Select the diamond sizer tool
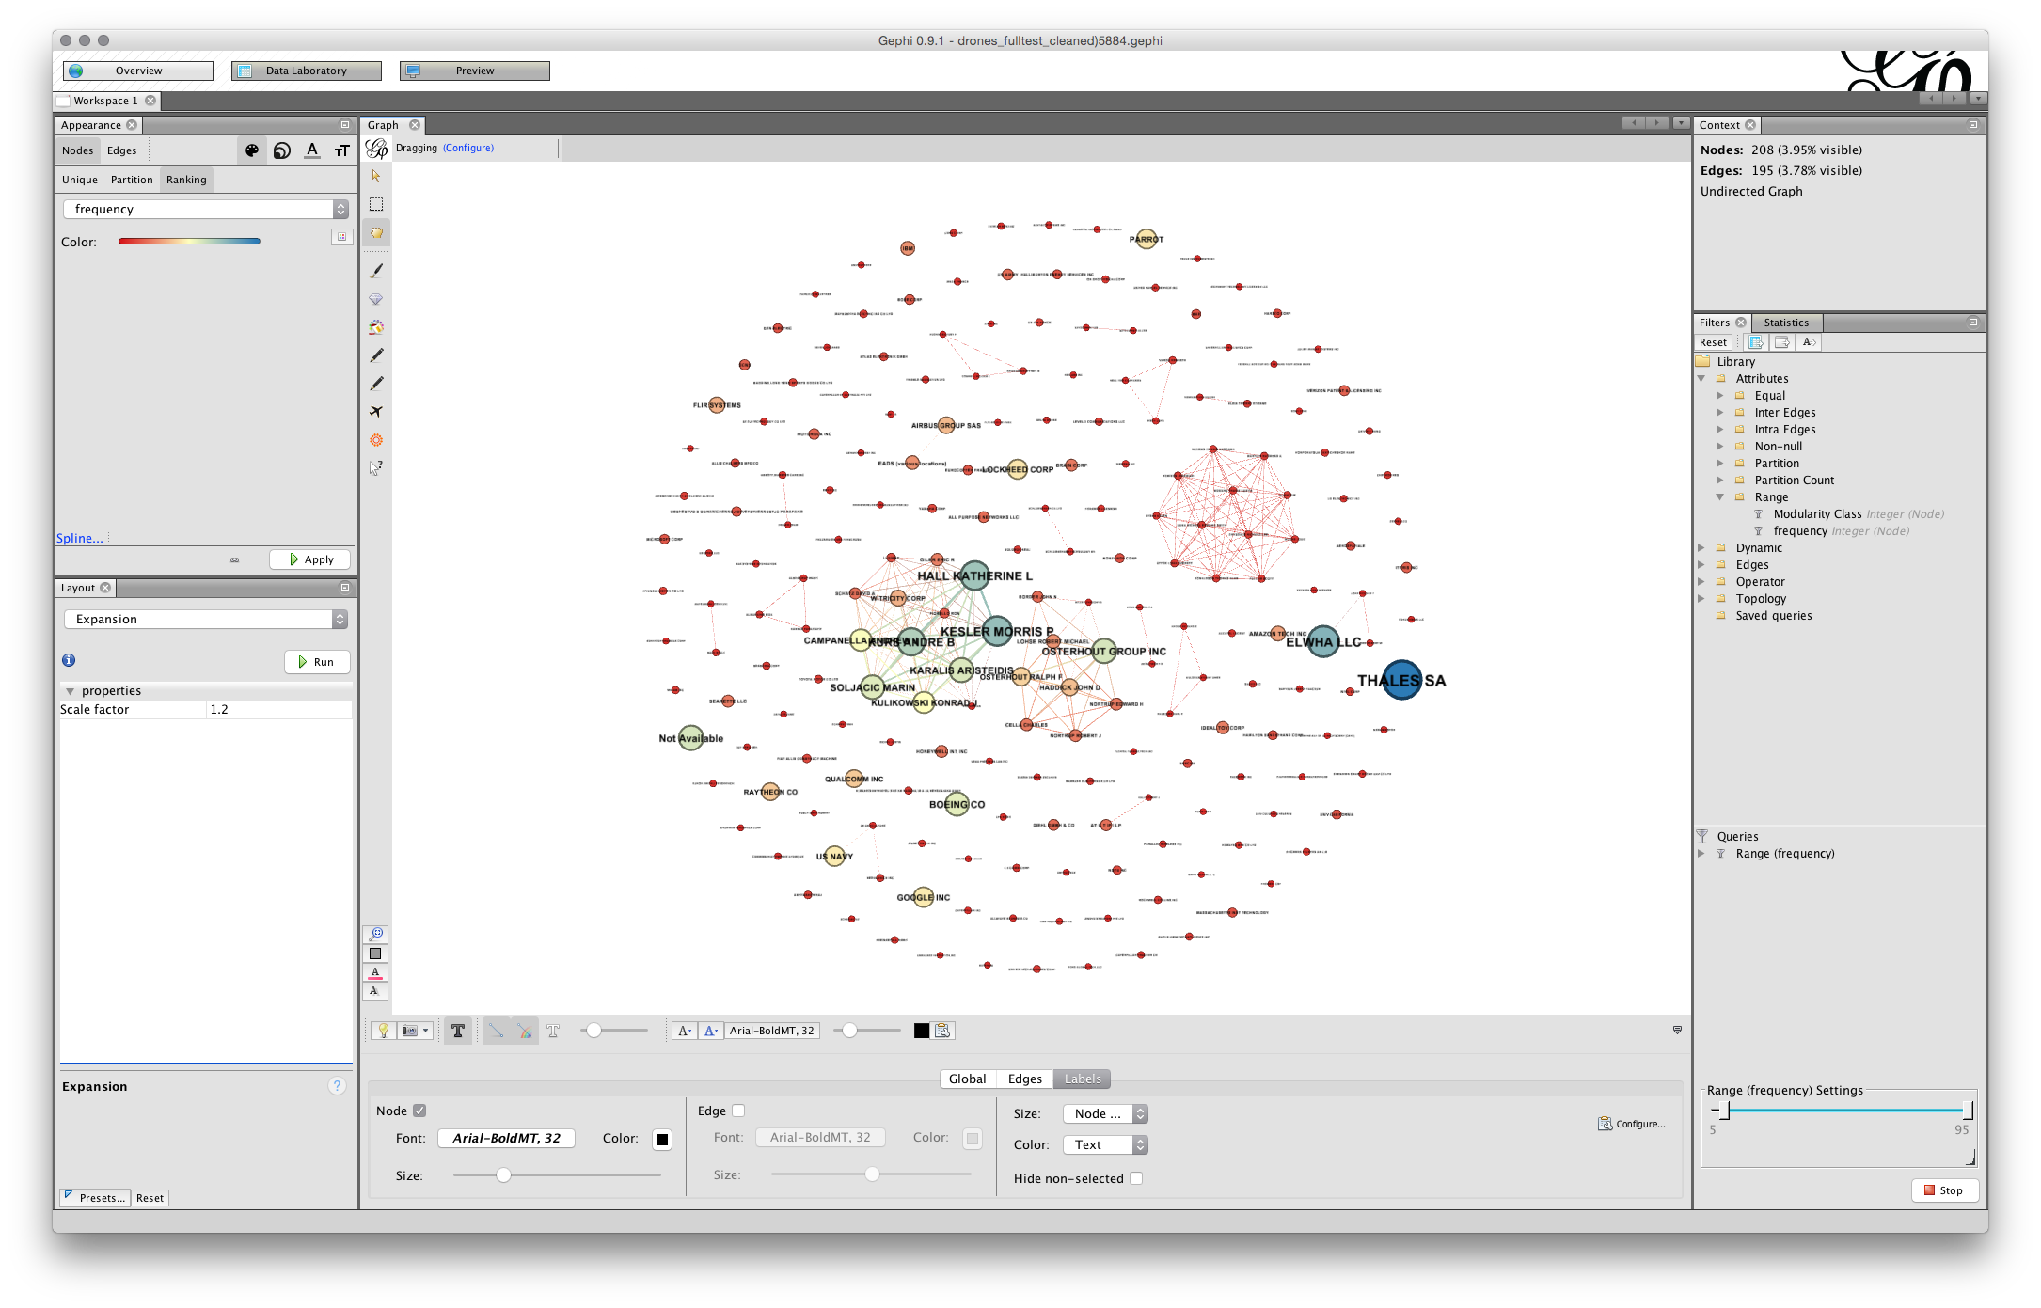This screenshot has width=2041, height=1308. tap(376, 299)
